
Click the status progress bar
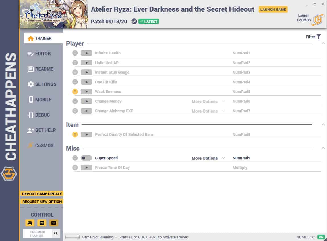72,237
